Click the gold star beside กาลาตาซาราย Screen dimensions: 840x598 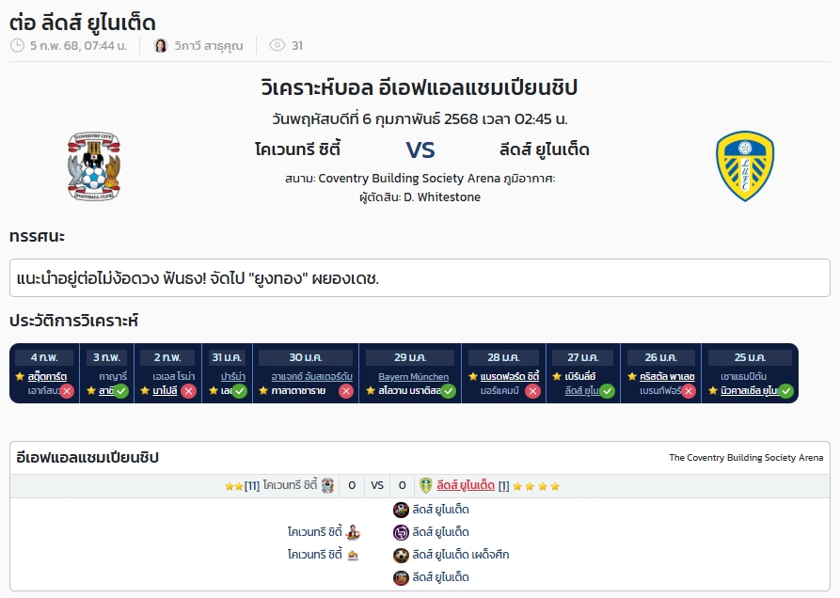click(x=263, y=391)
